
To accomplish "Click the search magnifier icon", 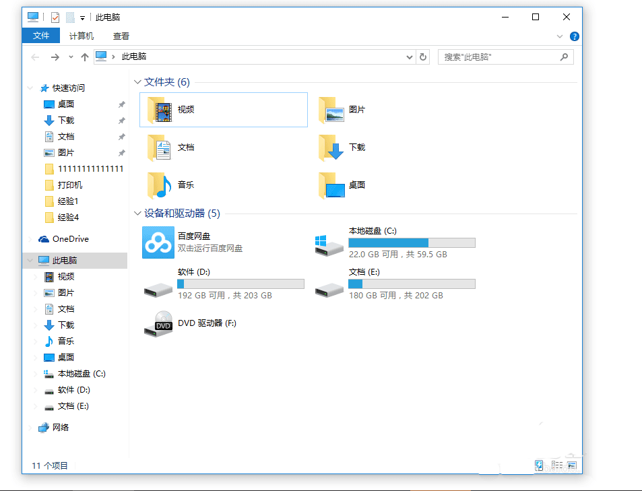I will [565, 57].
